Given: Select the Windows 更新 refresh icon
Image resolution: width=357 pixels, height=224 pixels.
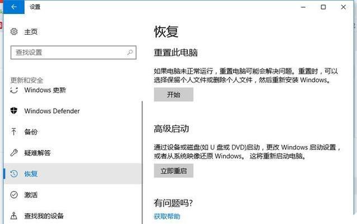Looking at the screenshot, I should 14,90.
